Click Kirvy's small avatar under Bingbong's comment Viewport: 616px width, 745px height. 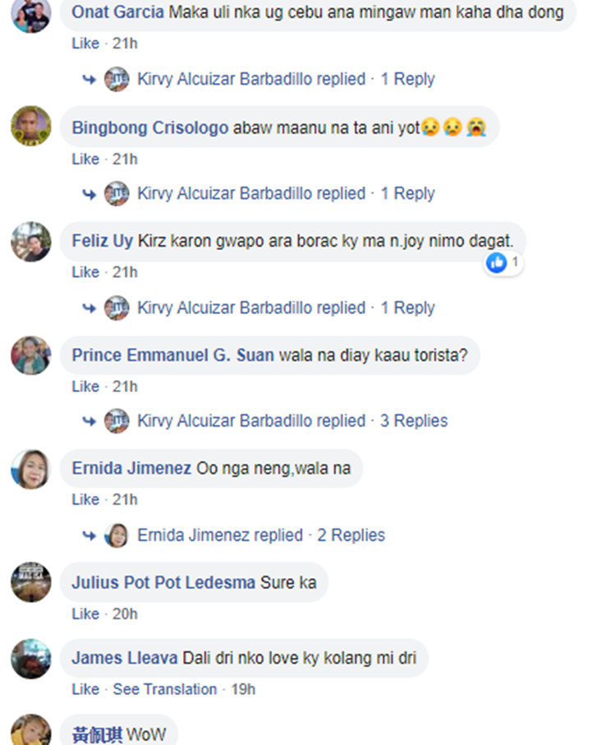(117, 193)
